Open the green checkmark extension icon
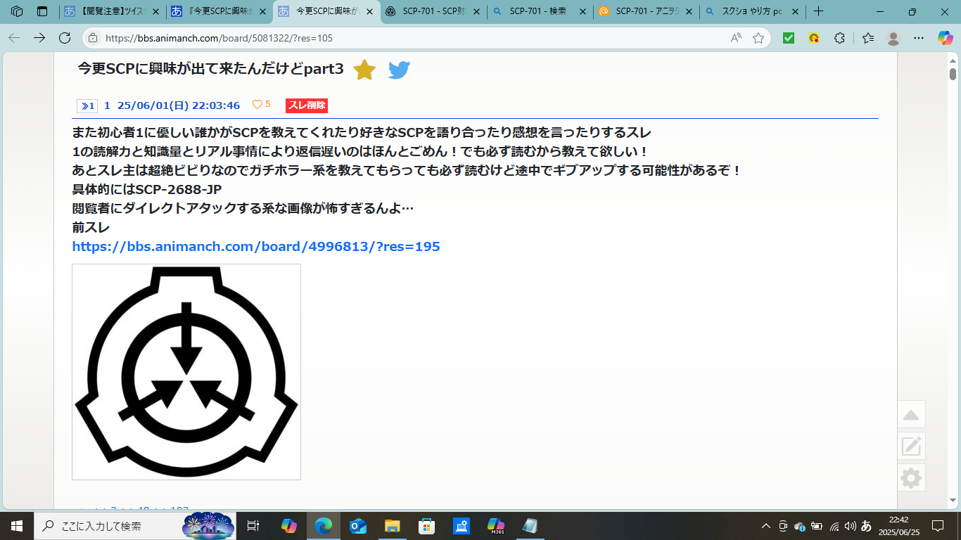The width and height of the screenshot is (961, 540). pos(789,38)
